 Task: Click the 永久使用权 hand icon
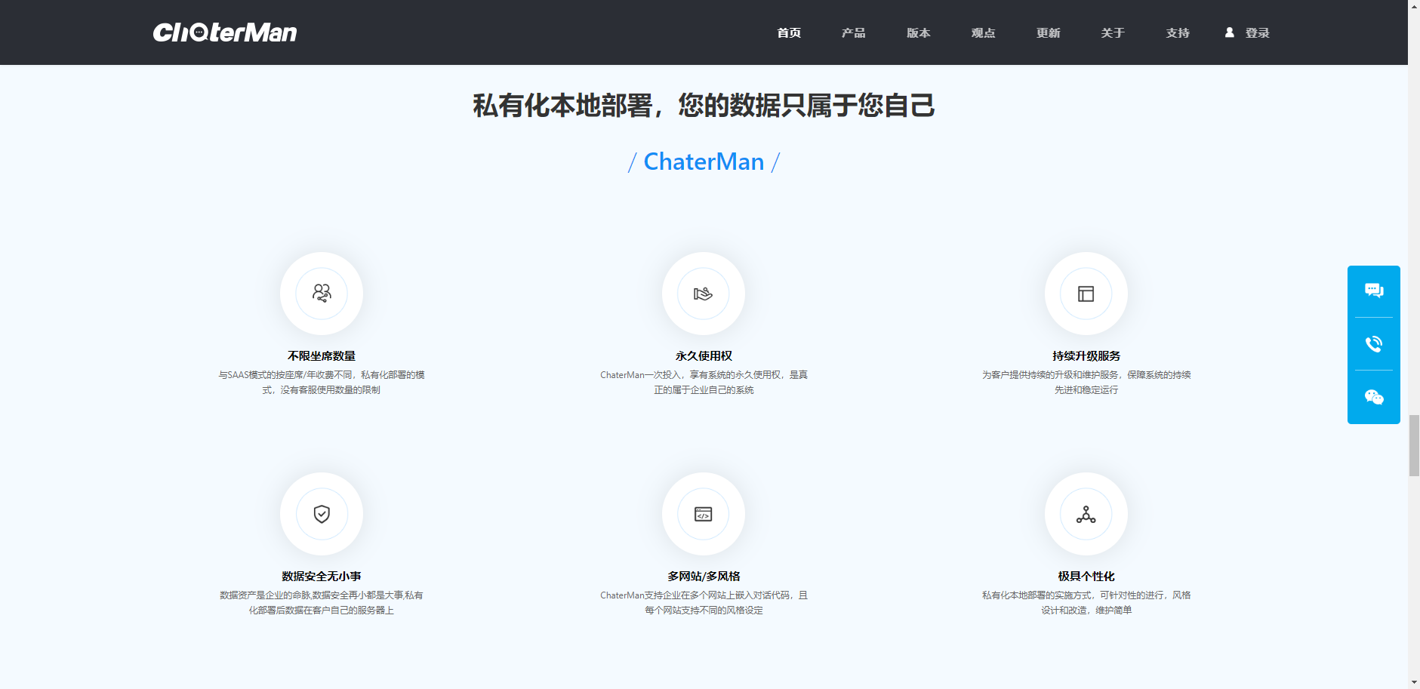point(704,293)
